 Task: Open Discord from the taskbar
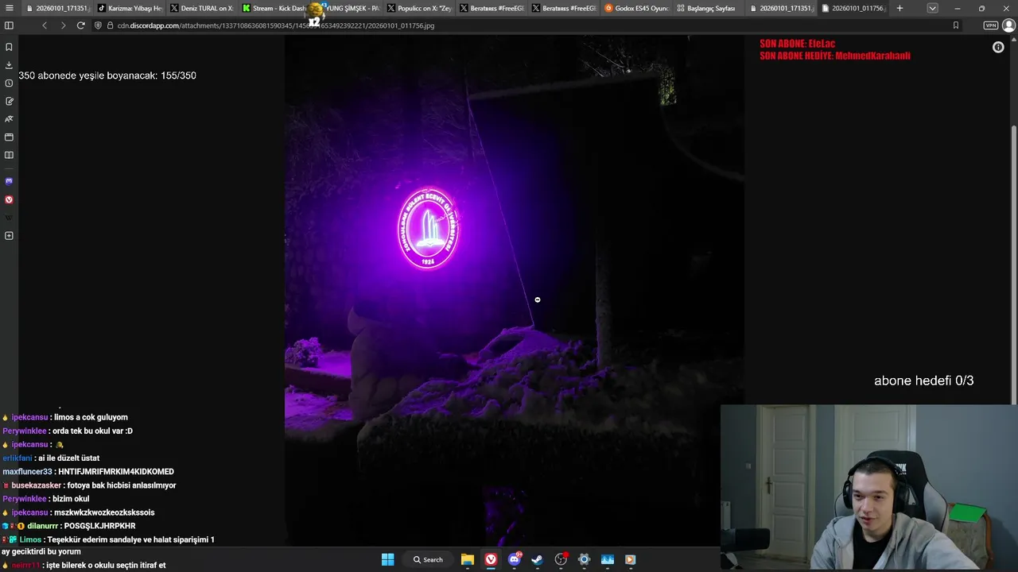pyautogui.click(x=515, y=559)
